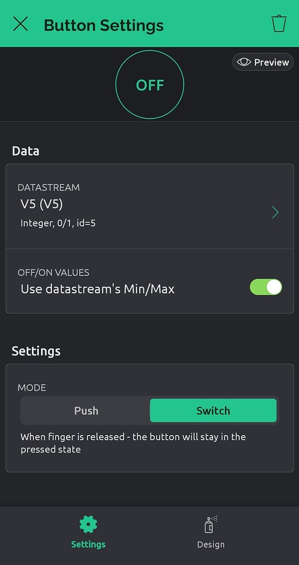The width and height of the screenshot is (299, 565).
Task: Select Push mode
Action: pos(86,410)
